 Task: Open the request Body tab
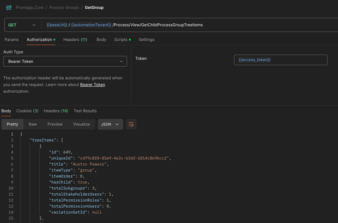click(101, 40)
